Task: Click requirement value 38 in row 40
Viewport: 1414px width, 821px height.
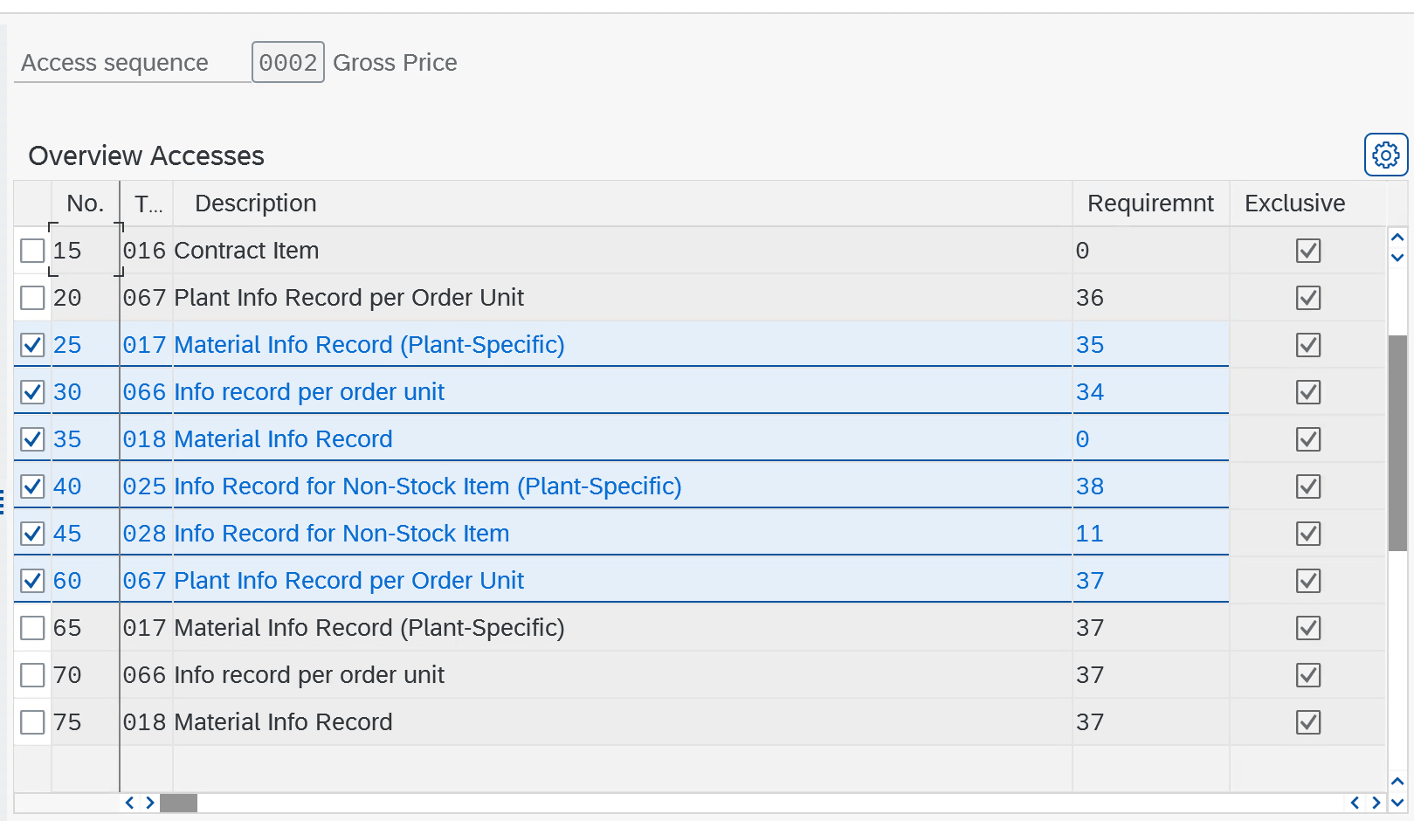Action: (1090, 486)
